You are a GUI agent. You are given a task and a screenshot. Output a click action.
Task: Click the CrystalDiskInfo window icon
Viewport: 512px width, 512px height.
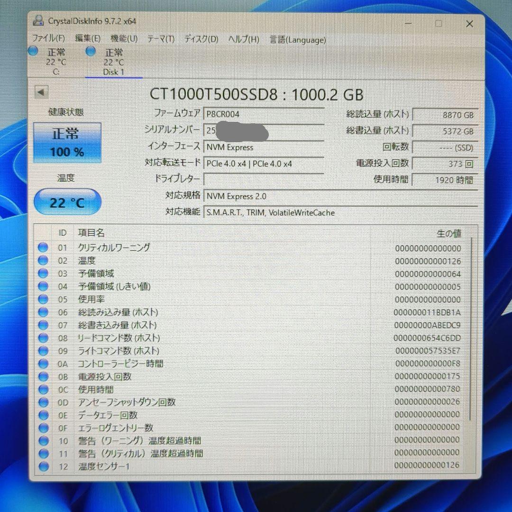click(x=39, y=20)
